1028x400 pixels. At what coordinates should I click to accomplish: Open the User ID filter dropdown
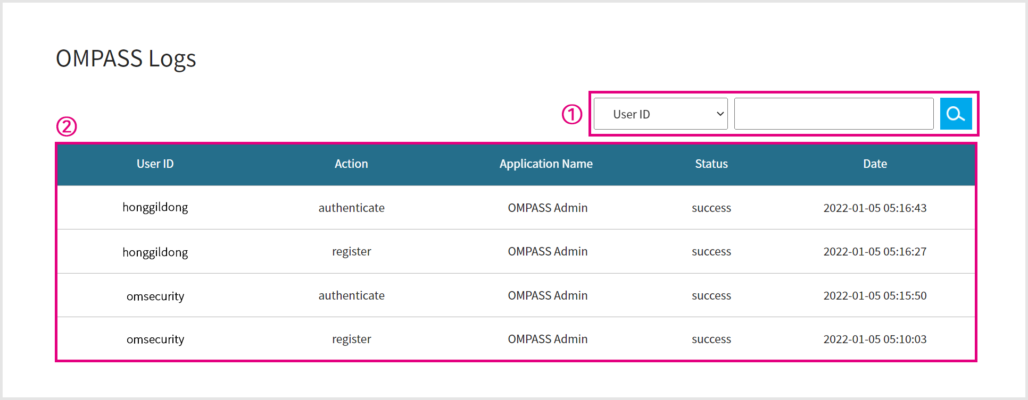[x=660, y=114]
